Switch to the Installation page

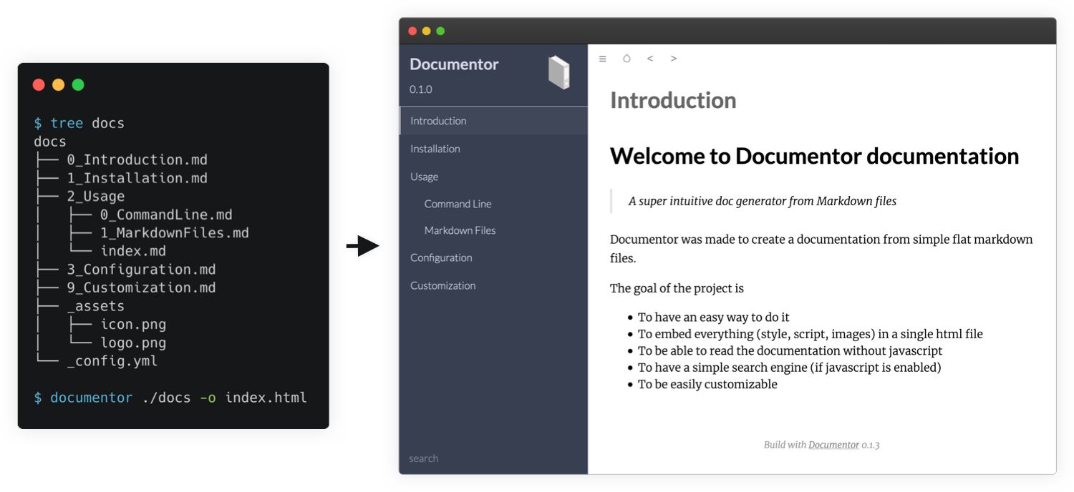pyautogui.click(x=435, y=148)
